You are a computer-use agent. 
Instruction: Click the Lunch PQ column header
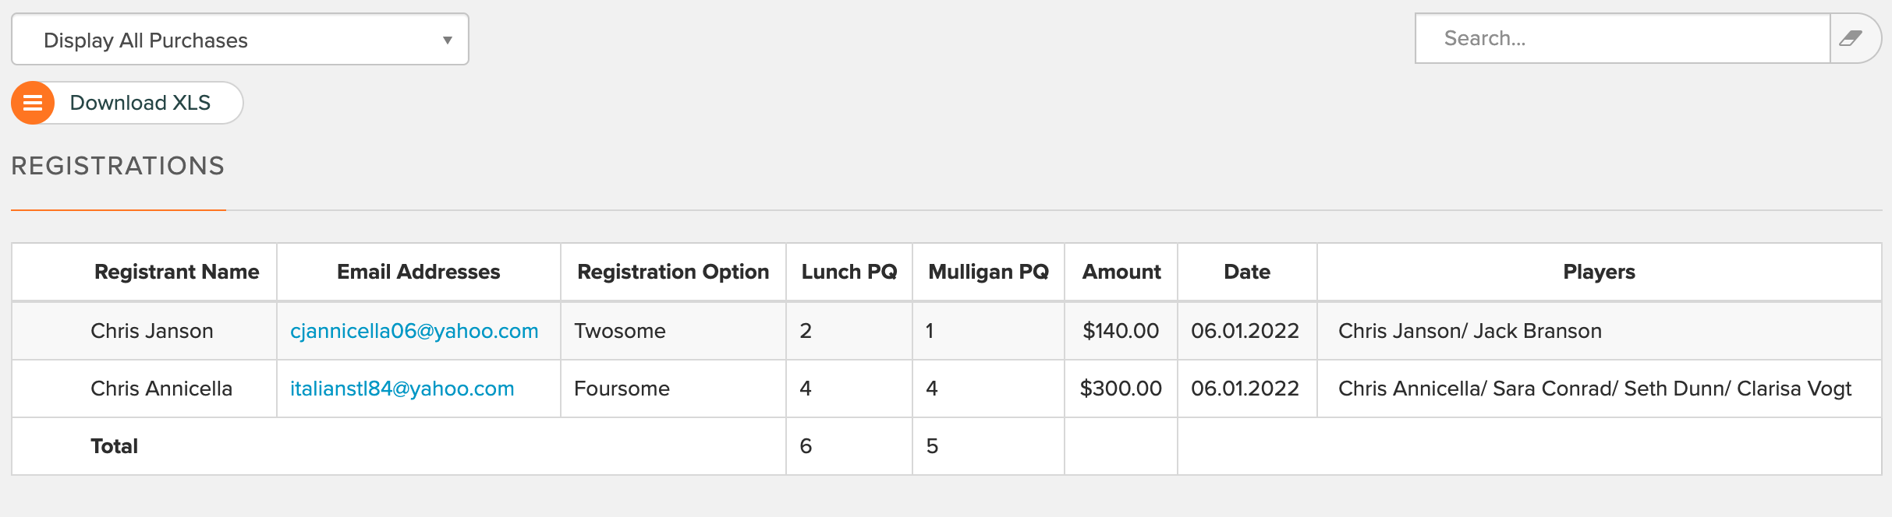click(849, 272)
